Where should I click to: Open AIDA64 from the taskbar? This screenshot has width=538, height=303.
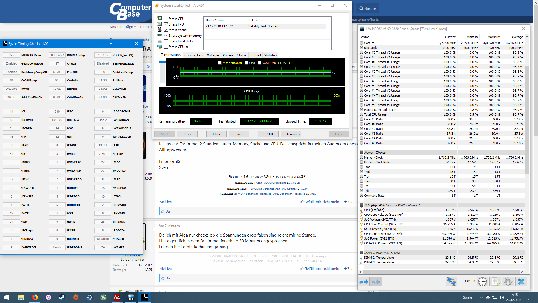117,297
